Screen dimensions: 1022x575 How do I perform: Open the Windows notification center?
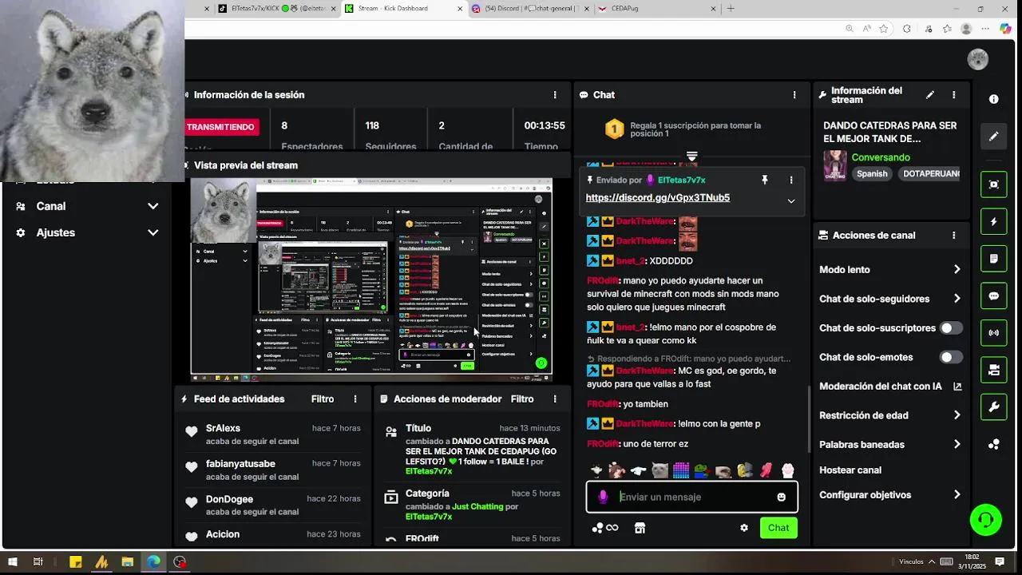tap(1000, 562)
